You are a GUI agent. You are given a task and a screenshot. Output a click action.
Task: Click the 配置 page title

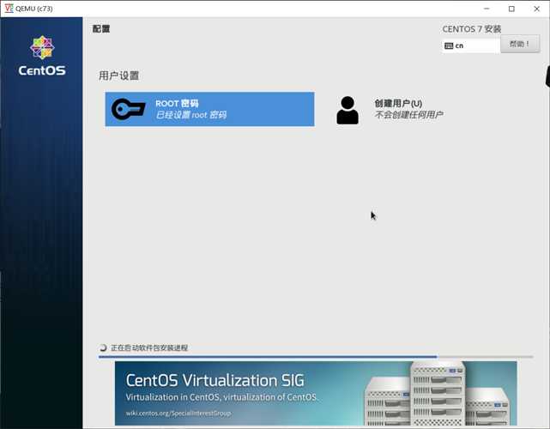(x=101, y=29)
